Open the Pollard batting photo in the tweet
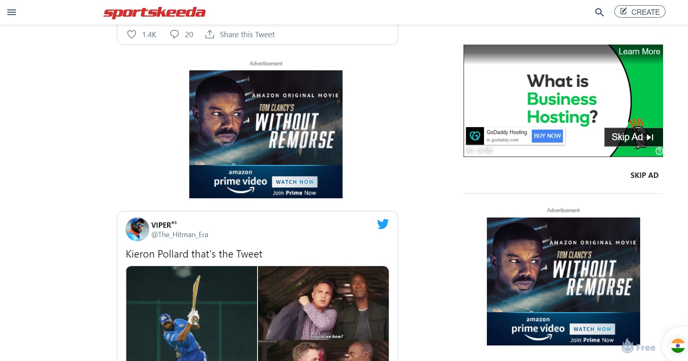Image resolution: width=688 pixels, height=361 pixels. pos(192,314)
